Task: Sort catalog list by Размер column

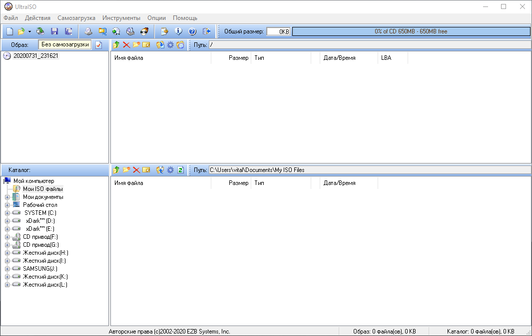Action: [231, 183]
